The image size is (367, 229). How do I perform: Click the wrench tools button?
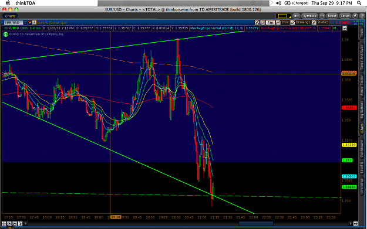(296, 16)
